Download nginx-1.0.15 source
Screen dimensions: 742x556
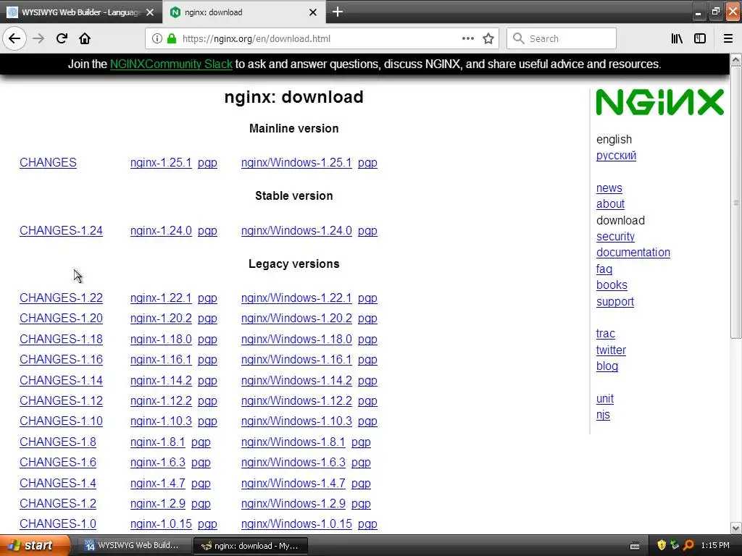[x=161, y=524]
